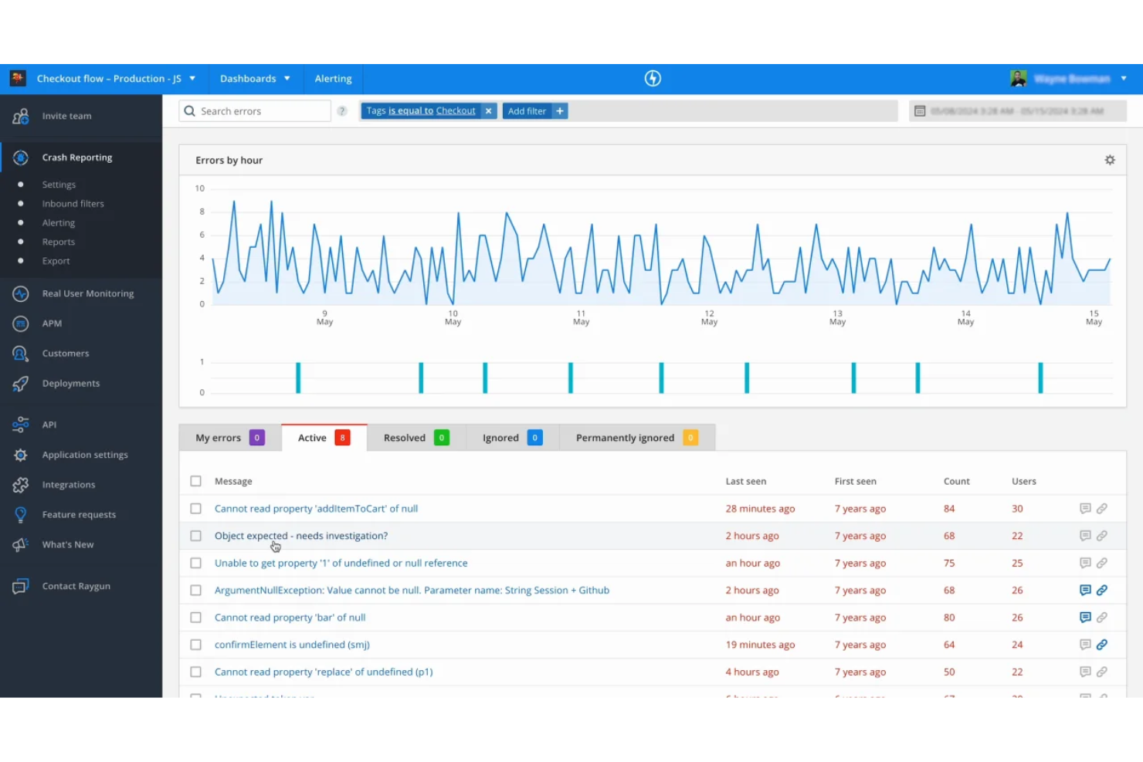The image size is (1143, 762).
Task: Expand the user account menu
Action: tap(1124, 78)
